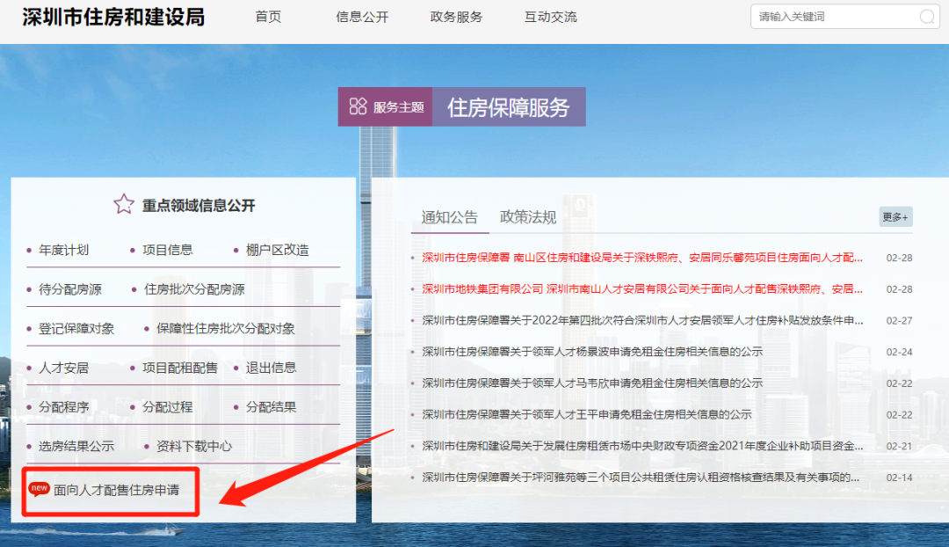Select the 通知公告 tab
The image size is (949, 547).
tap(449, 217)
